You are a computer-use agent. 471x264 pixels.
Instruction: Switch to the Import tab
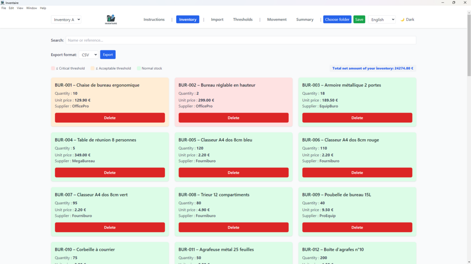(217, 20)
